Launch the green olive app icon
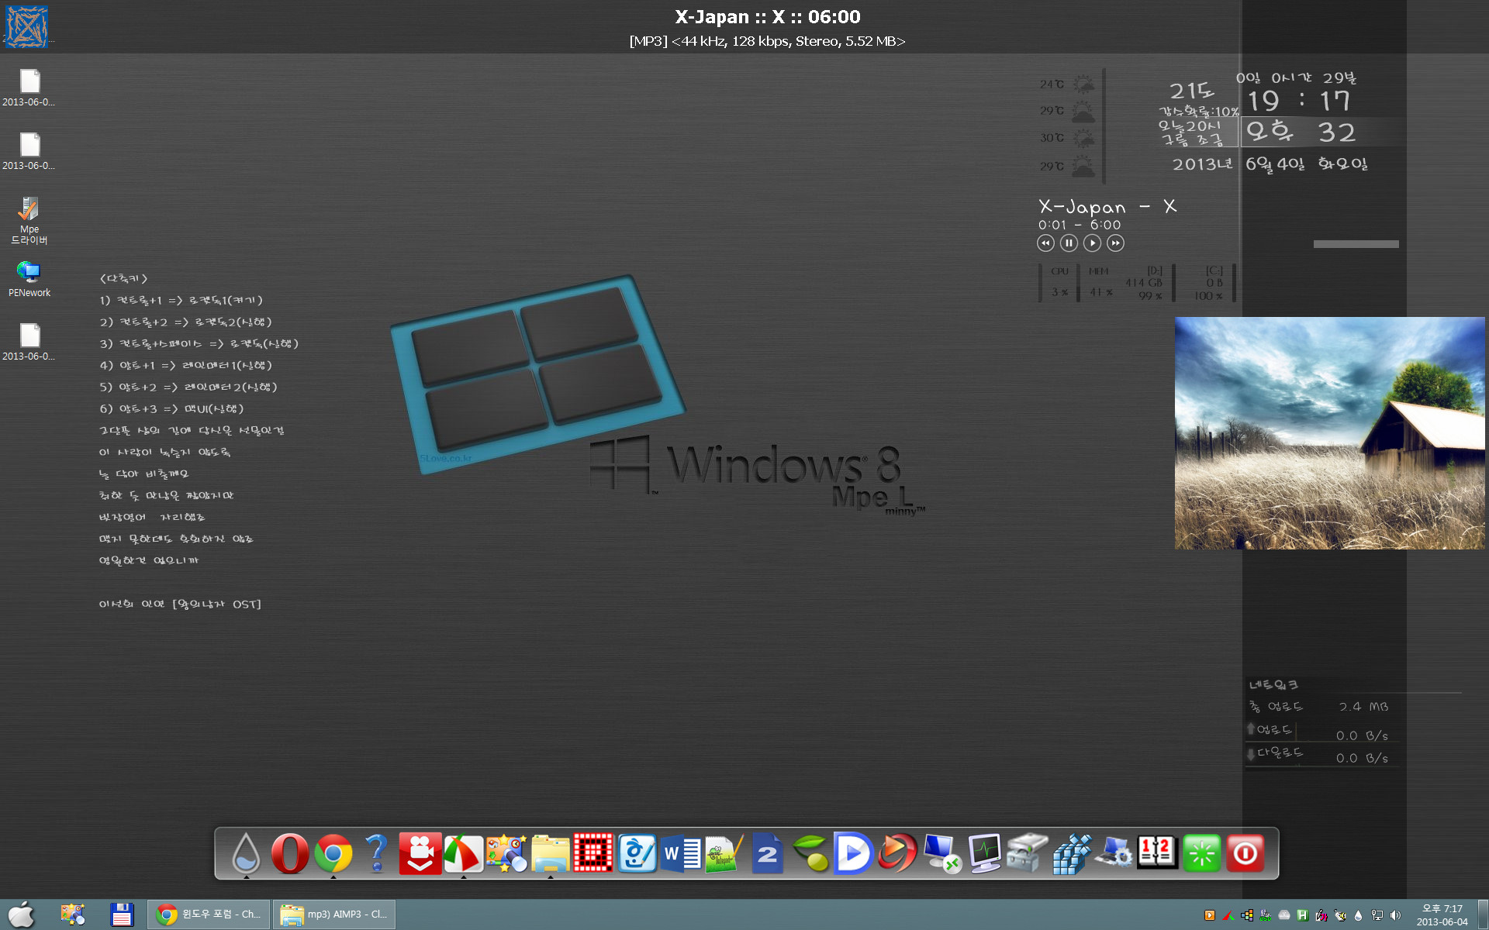Screen dimensions: 1489x930 point(811,853)
